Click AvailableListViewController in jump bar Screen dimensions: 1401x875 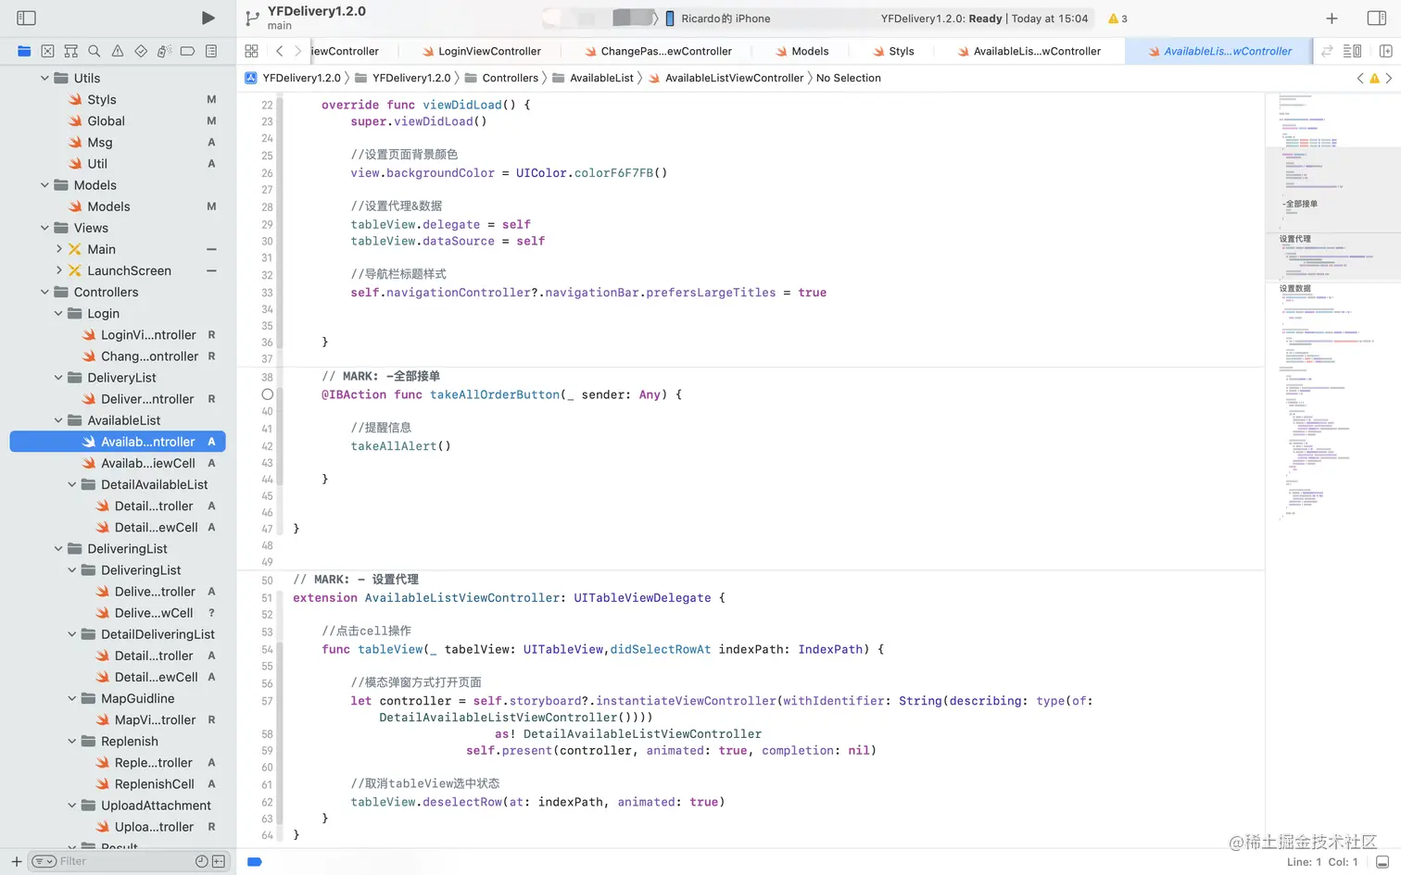(x=726, y=78)
